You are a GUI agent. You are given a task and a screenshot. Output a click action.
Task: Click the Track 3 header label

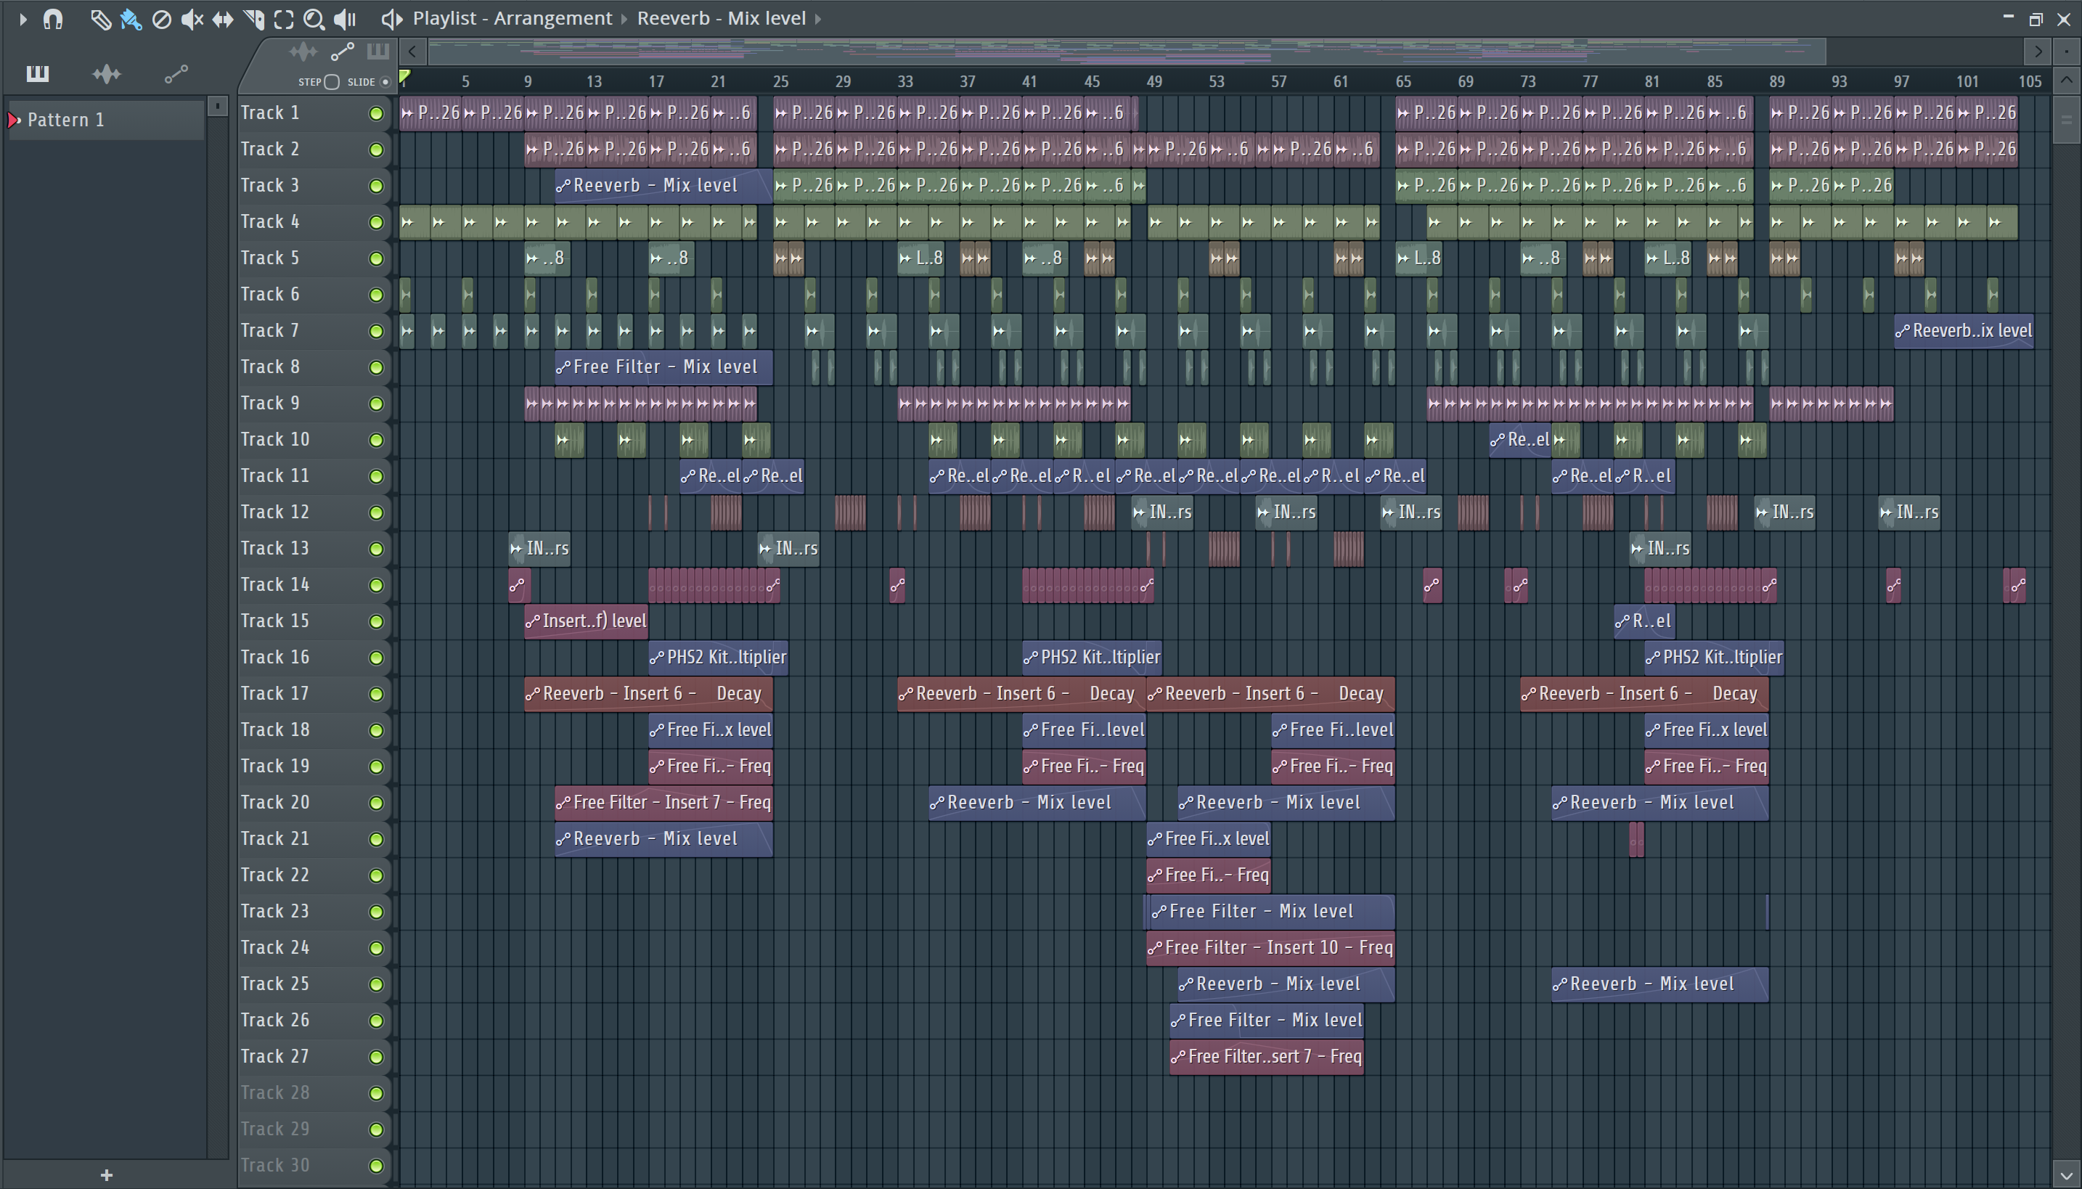(x=269, y=185)
